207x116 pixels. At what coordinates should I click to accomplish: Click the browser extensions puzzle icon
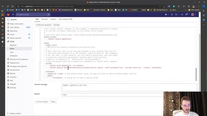(x=179, y=6)
